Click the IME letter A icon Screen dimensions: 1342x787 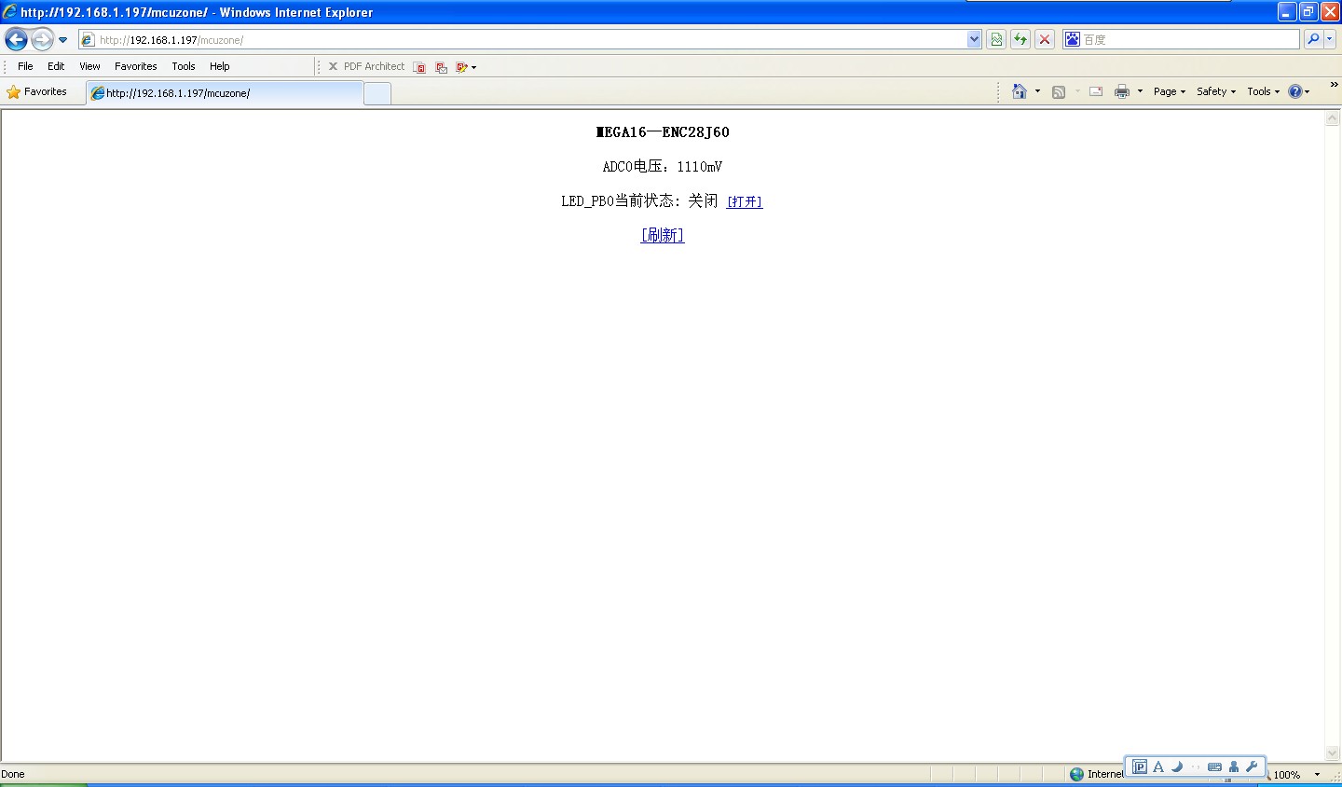pyautogui.click(x=1158, y=766)
